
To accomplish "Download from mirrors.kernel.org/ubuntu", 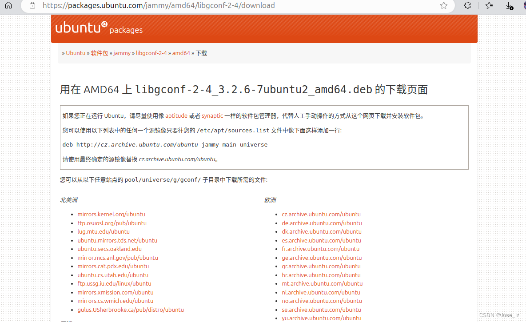I will 112,214.
